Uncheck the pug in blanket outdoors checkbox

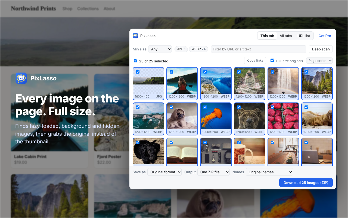tap(239, 72)
